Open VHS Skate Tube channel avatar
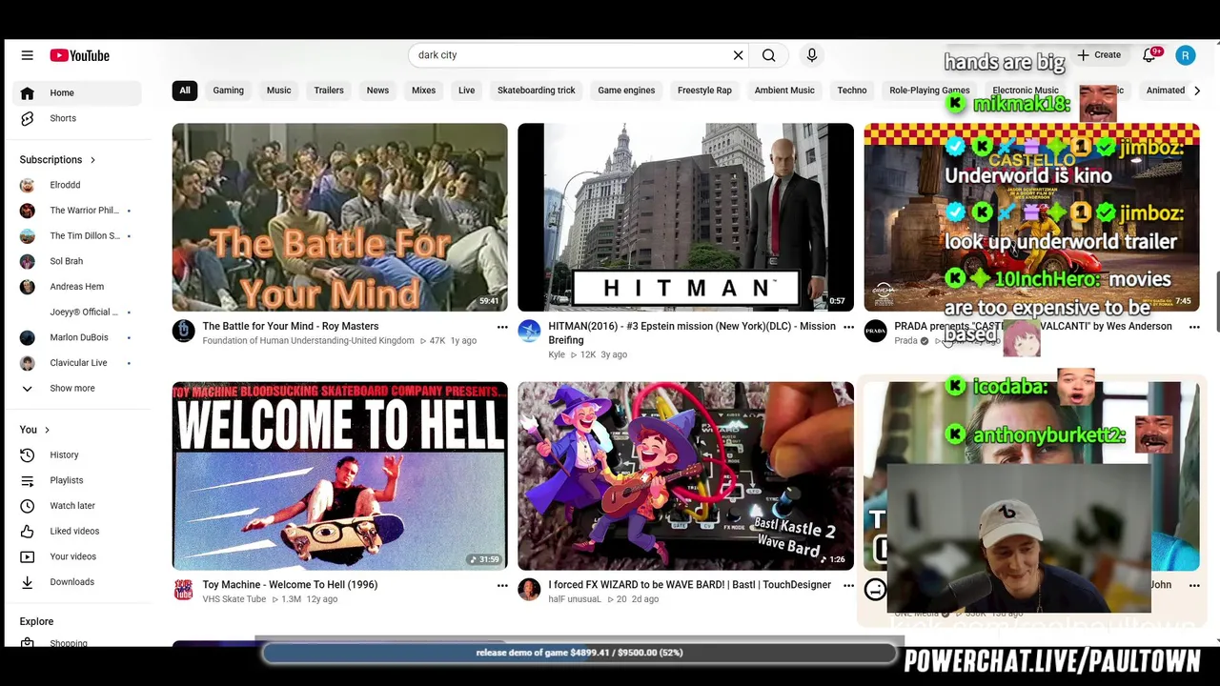This screenshot has width=1220, height=686. point(183,590)
